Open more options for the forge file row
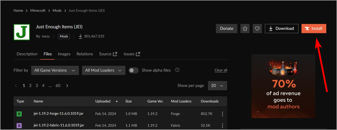337x130 pixels. coord(223,114)
